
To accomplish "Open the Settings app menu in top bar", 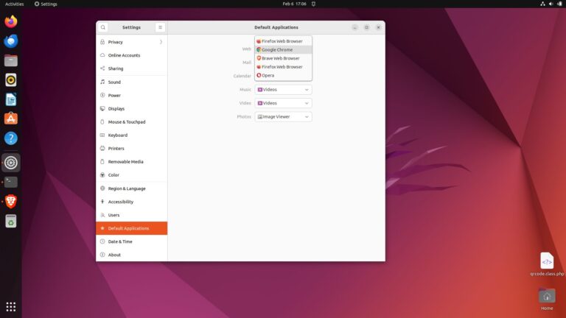I will (46, 4).
